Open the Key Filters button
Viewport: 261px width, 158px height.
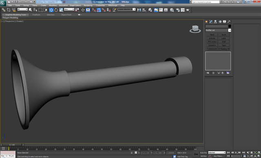coord(219,156)
